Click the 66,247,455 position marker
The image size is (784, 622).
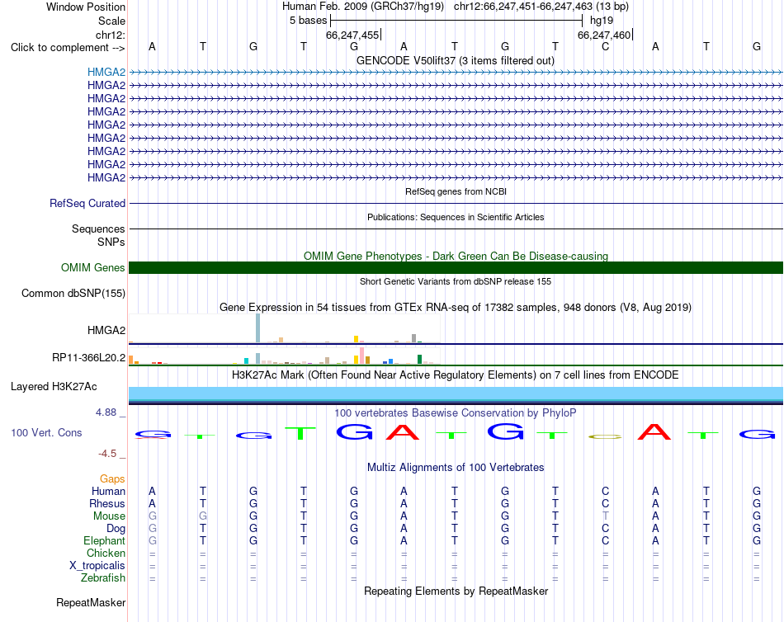[x=353, y=35]
